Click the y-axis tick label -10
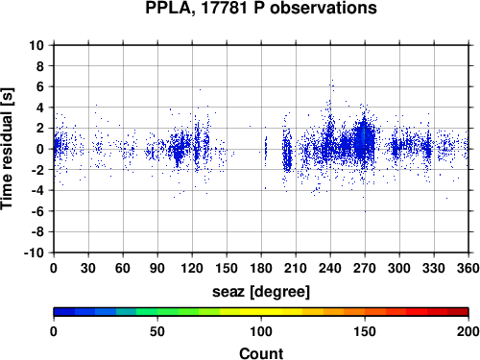480x360 pixels. 34,252
